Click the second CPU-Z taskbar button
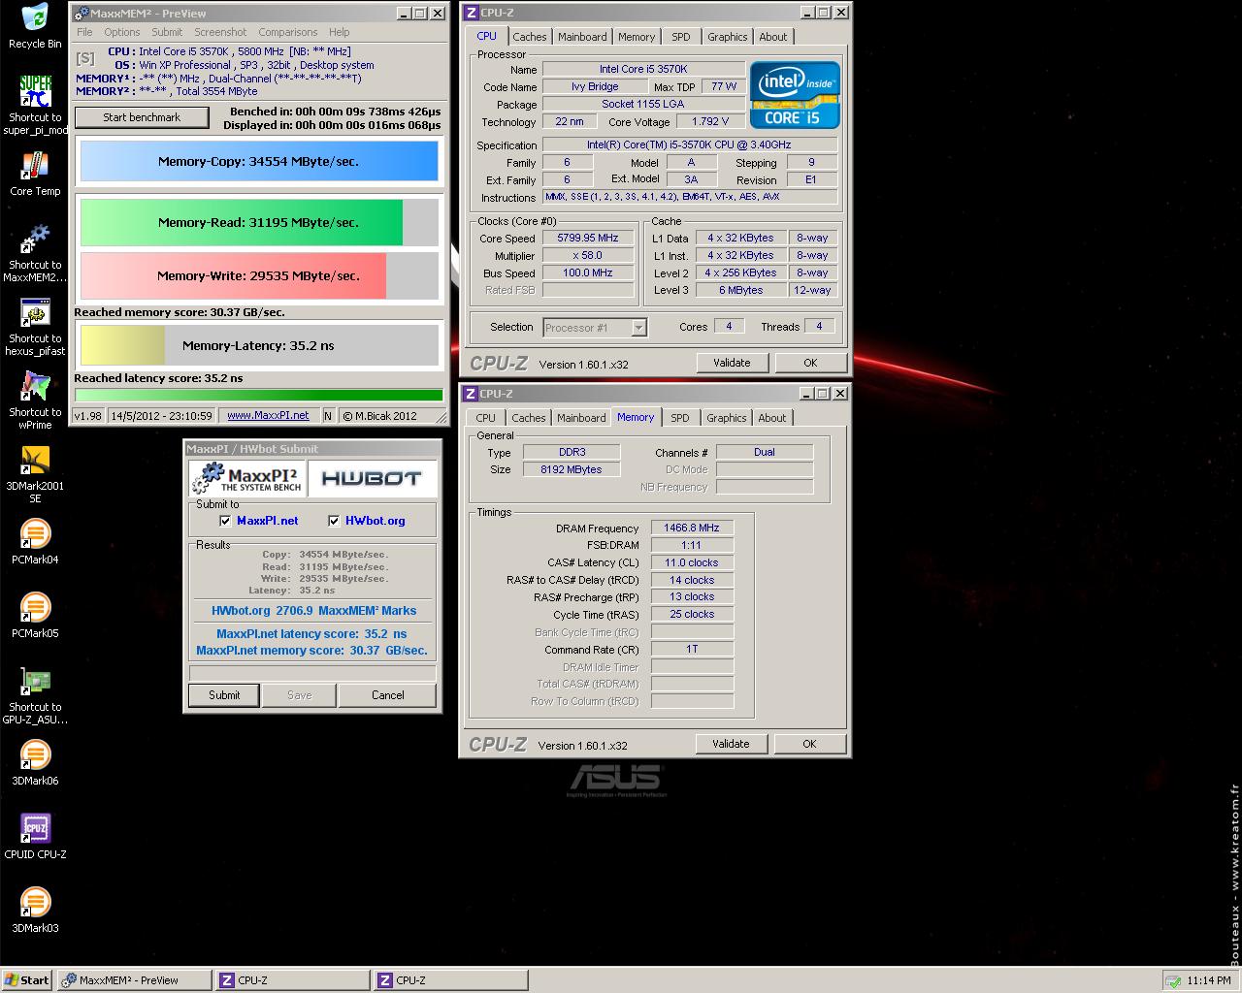Viewport: 1242px width, 993px height. pos(450,980)
